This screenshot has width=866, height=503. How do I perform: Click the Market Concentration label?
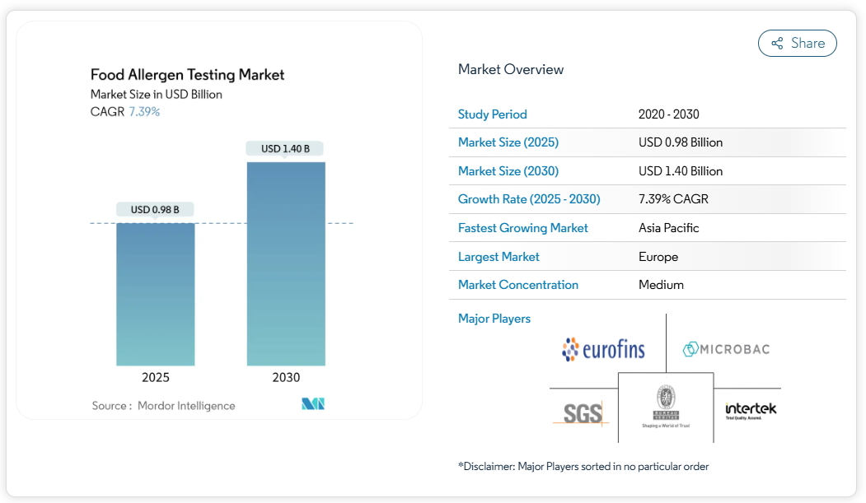click(517, 285)
